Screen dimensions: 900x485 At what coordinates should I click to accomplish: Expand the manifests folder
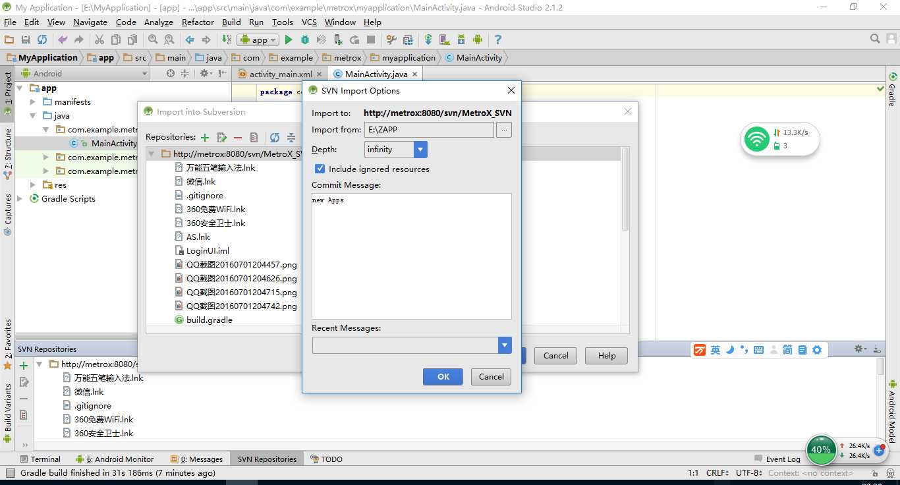click(x=33, y=101)
